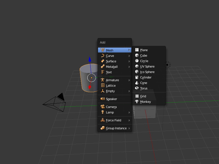
Task: Click the Curve icon in Add menu
Action: (x=102, y=56)
